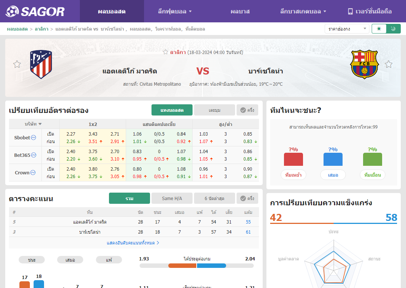Click points value 61 for Barcelona
This screenshot has width=406, height=288.
click(x=248, y=232)
